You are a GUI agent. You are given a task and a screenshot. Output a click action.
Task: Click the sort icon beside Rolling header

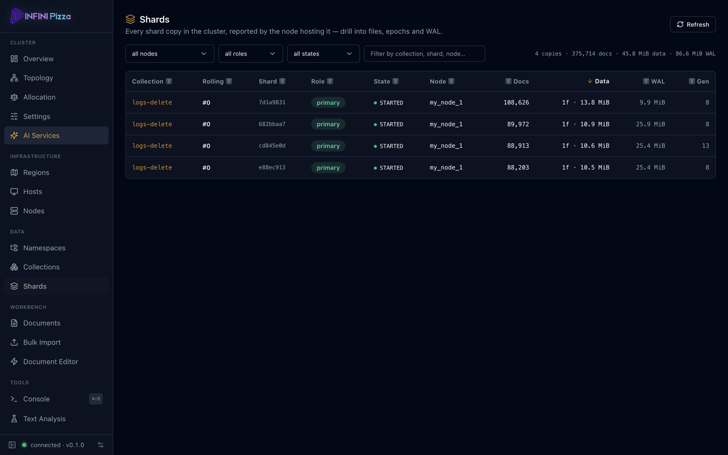(229, 81)
